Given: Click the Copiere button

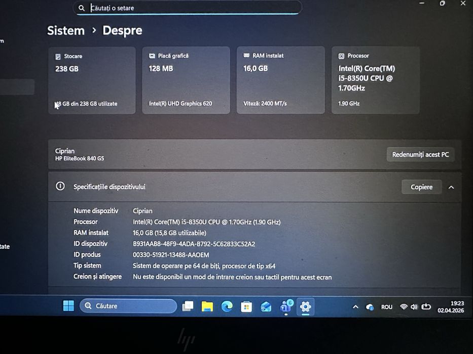Looking at the screenshot, I should (x=421, y=187).
